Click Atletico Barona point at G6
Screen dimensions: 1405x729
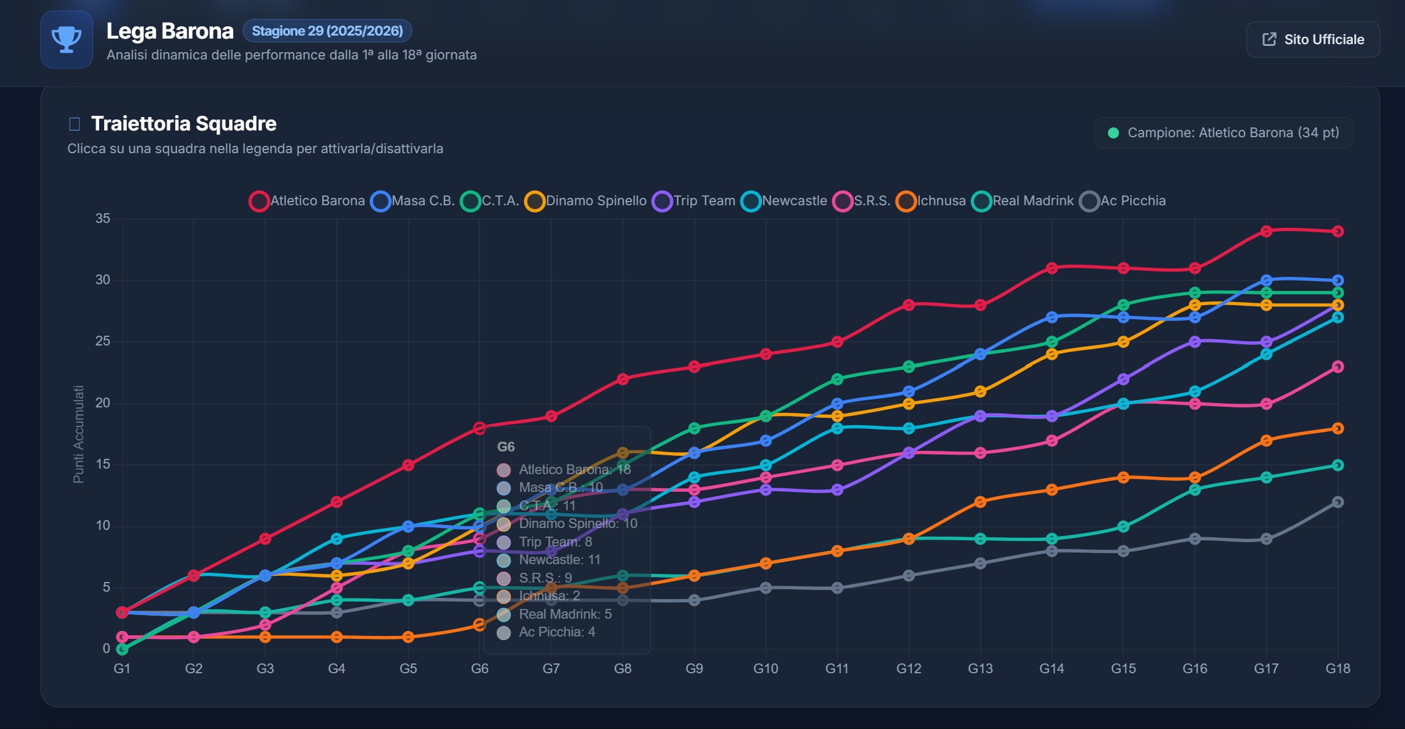[x=480, y=428]
